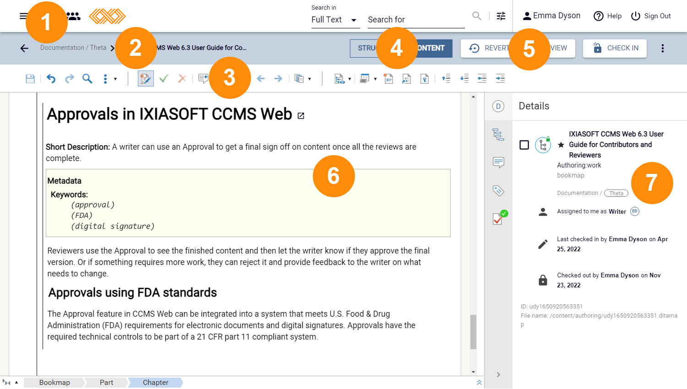Open the comments side panel
The height and width of the screenshot is (389, 687).
[x=498, y=162]
